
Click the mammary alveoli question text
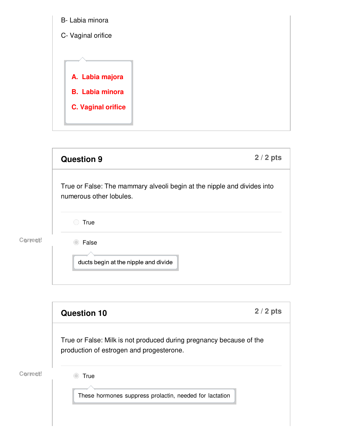click(x=167, y=191)
